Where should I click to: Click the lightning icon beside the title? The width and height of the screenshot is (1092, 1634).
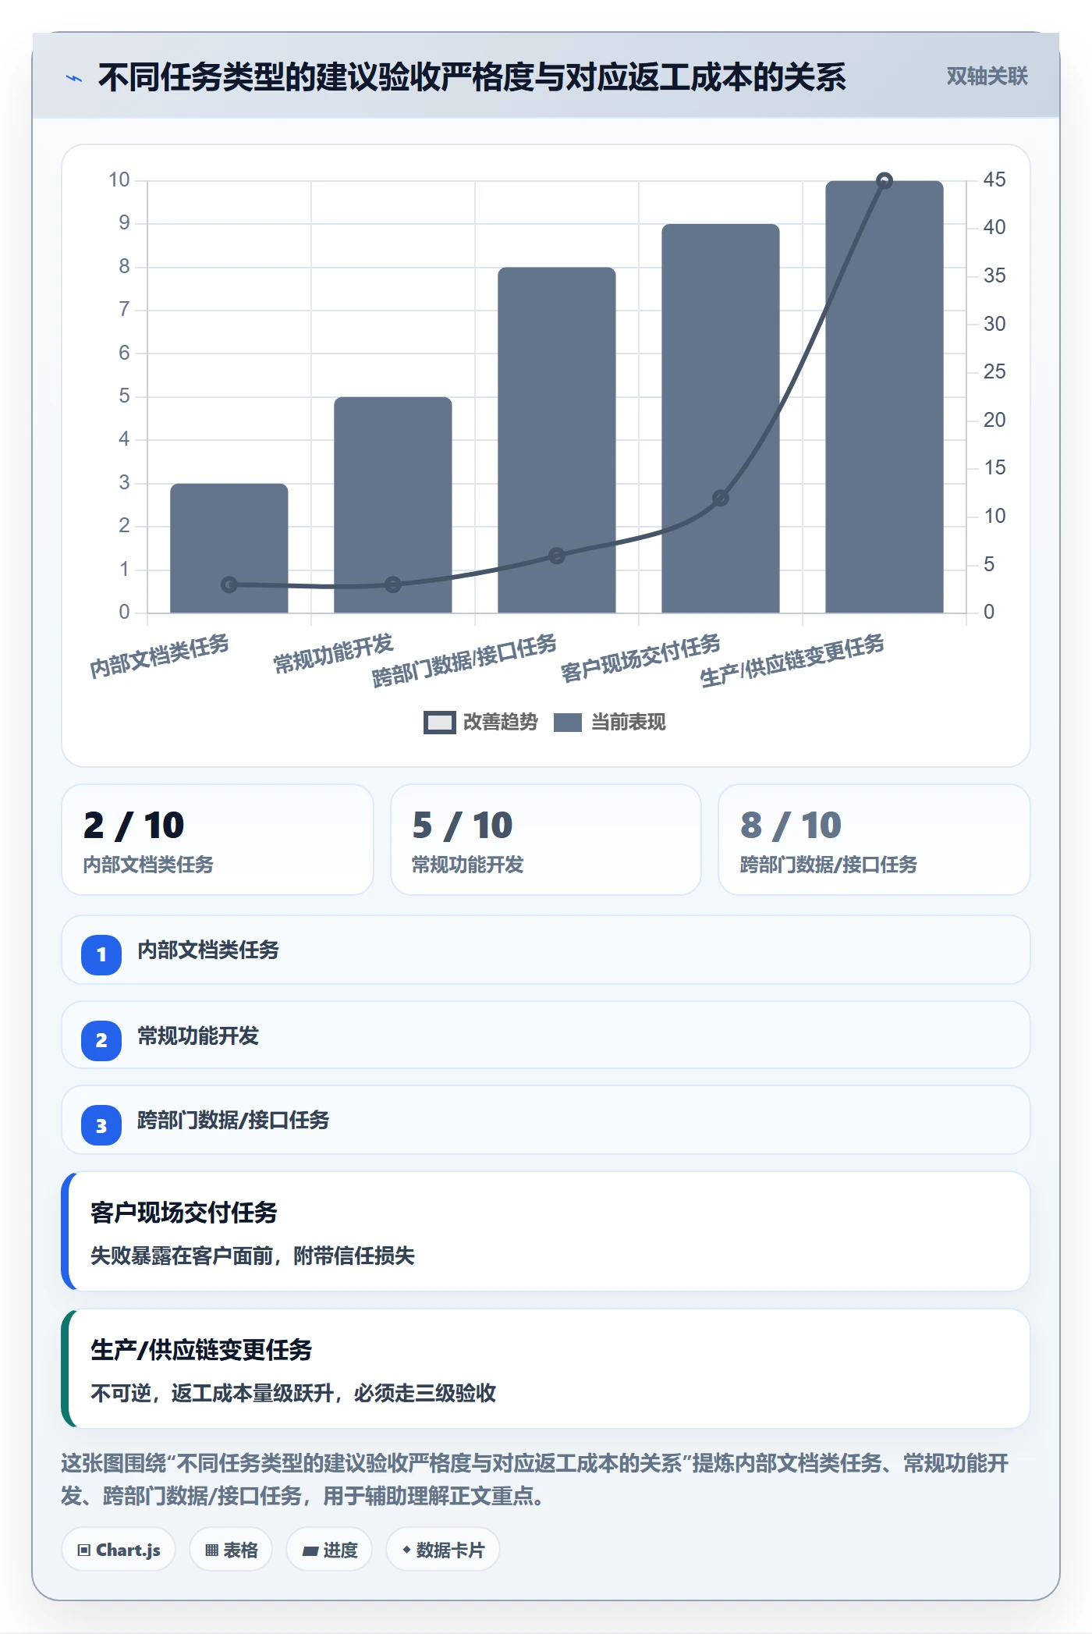click(x=74, y=78)
